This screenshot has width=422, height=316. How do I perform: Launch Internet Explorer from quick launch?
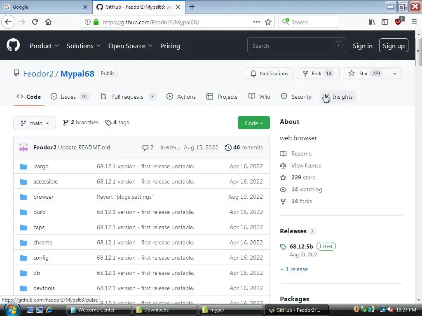click(x=49, y=310)
